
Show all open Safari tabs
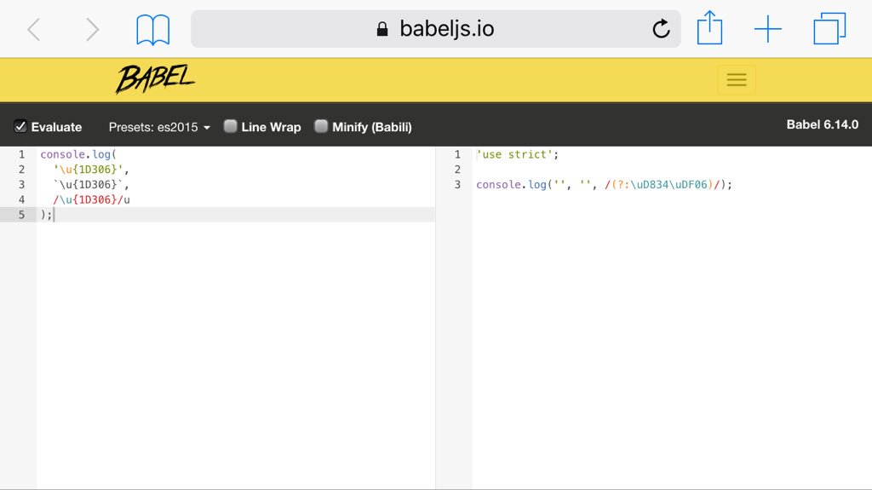pos(829,28)
